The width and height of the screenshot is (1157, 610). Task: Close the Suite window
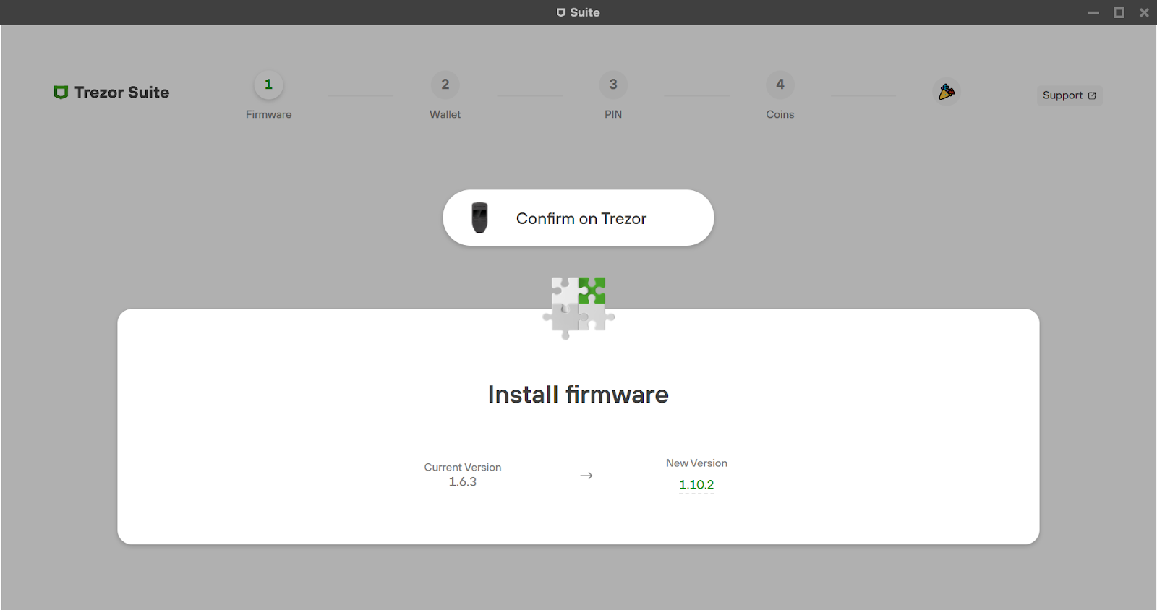[x=1144, y=12]
